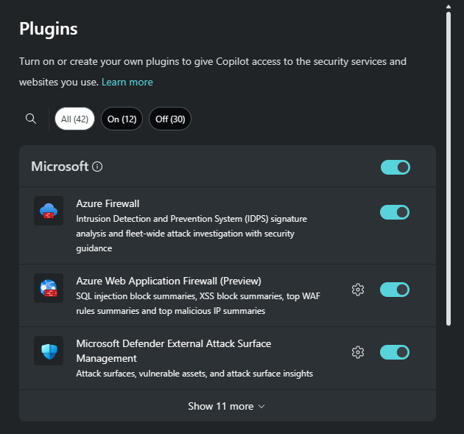
Task: Click the Azure Firewall plugin title
Action: tap(108, 203)
